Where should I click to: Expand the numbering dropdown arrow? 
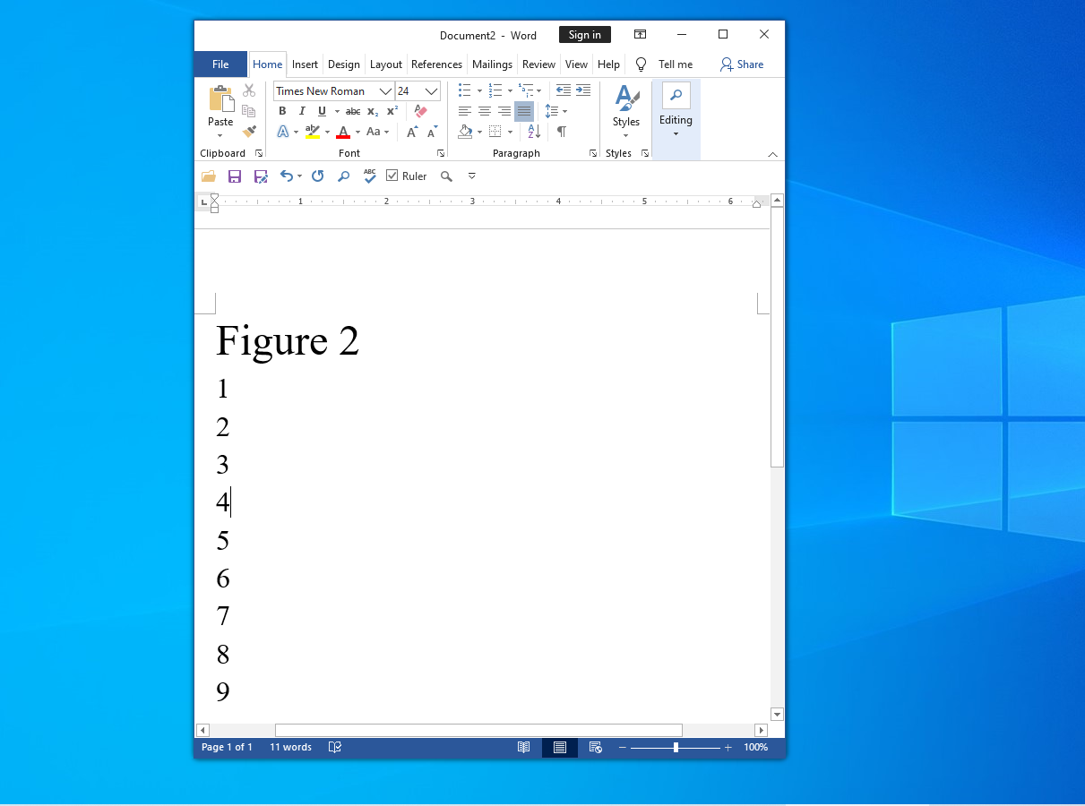[510, 90]
